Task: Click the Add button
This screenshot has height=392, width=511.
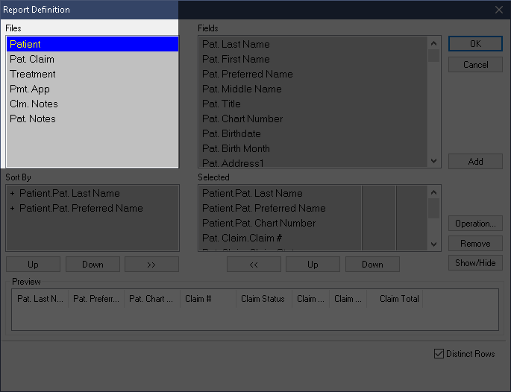Action: point(475,162)
